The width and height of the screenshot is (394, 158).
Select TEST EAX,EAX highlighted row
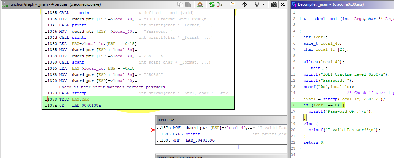138,100
